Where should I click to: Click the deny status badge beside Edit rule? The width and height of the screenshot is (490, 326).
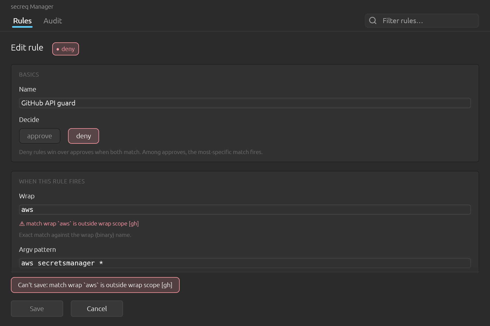click(66, 49)
